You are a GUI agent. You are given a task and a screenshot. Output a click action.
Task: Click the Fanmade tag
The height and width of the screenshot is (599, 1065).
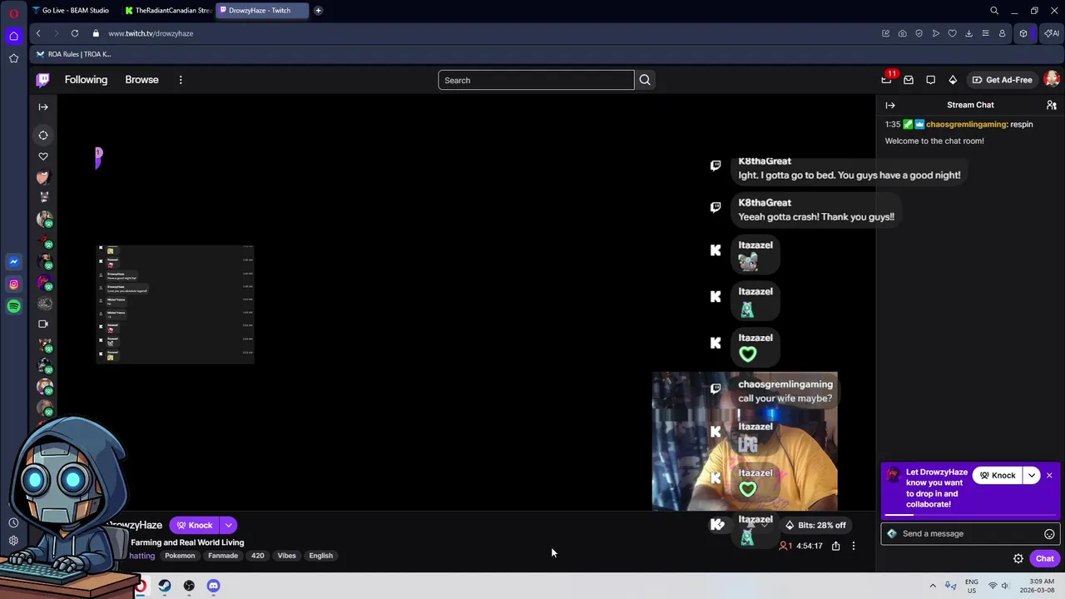coord(223,556)
